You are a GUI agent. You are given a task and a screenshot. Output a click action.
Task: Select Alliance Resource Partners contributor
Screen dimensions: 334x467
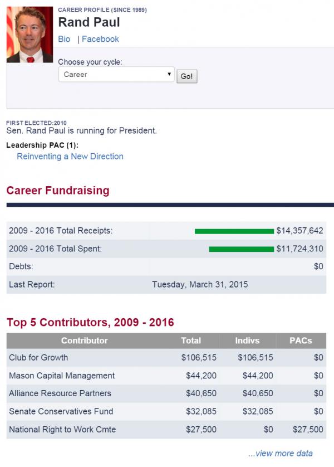[60, 393]
